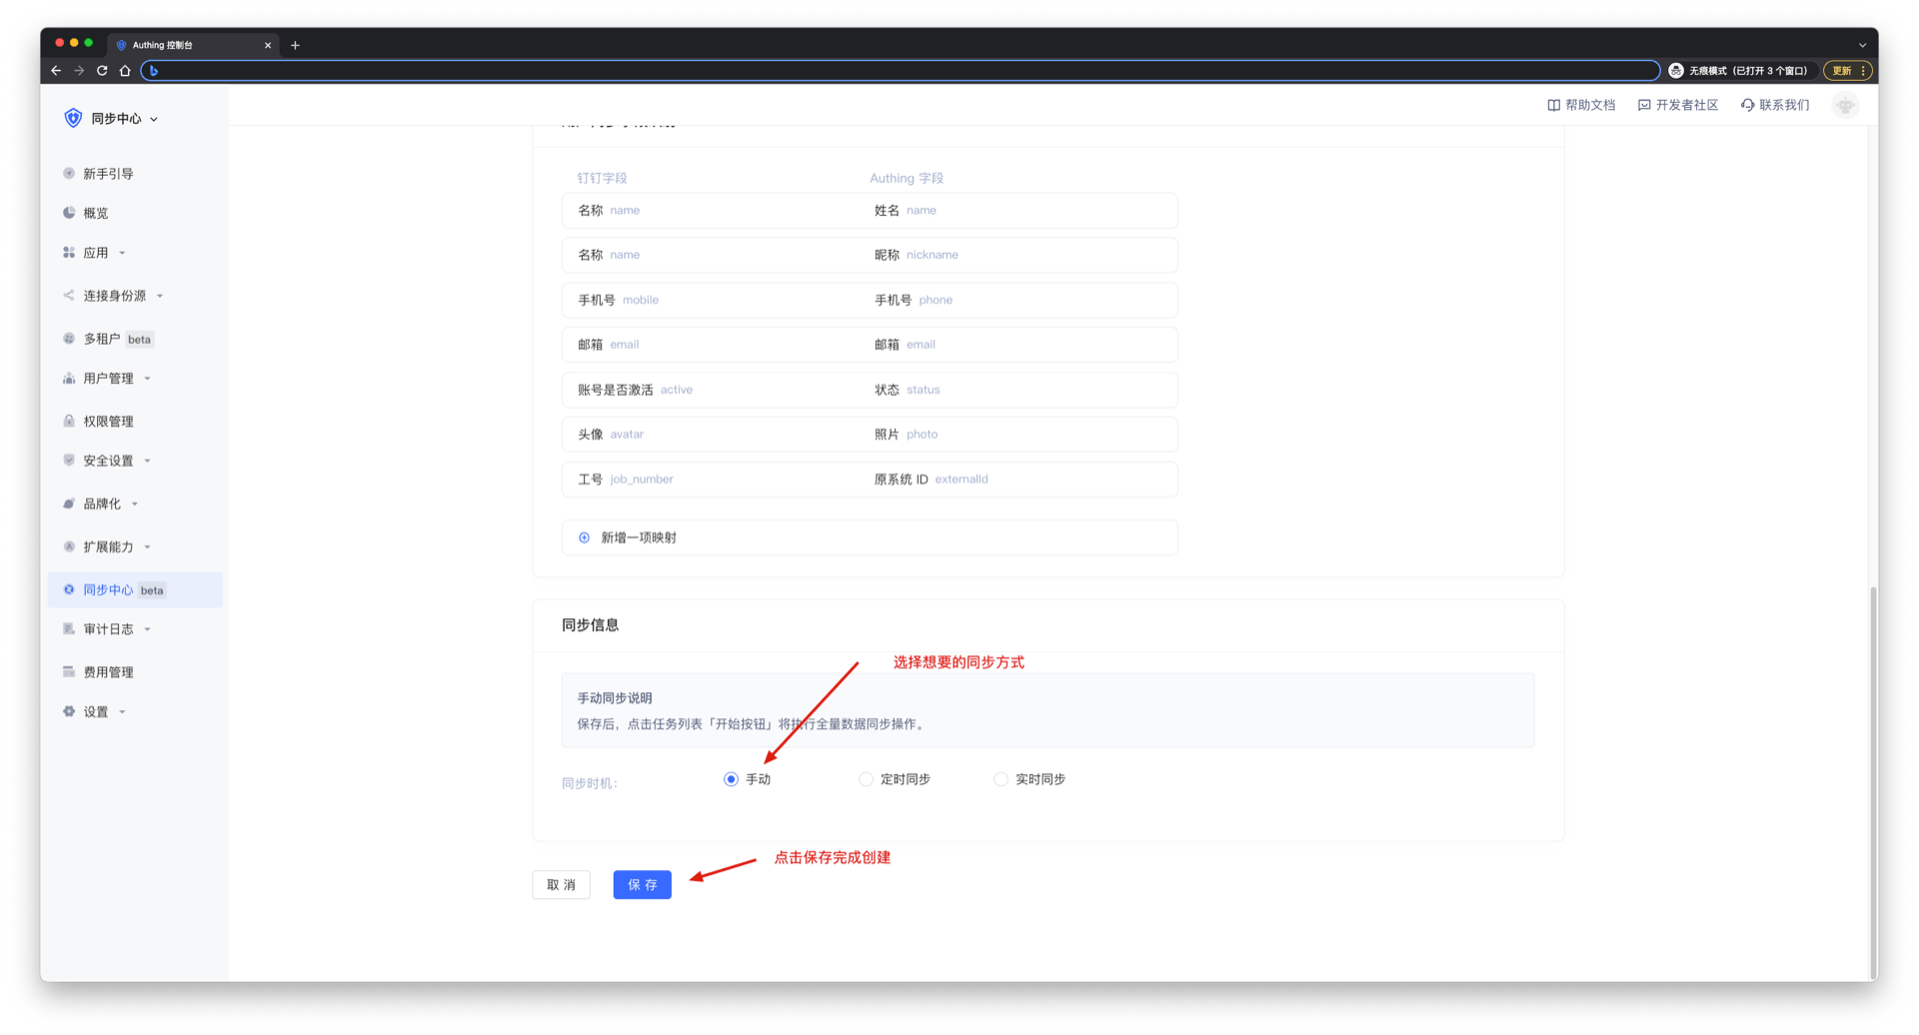Expand the 应用 sidebar menu
The image size is (1919, 1035).
click(96, 253)
